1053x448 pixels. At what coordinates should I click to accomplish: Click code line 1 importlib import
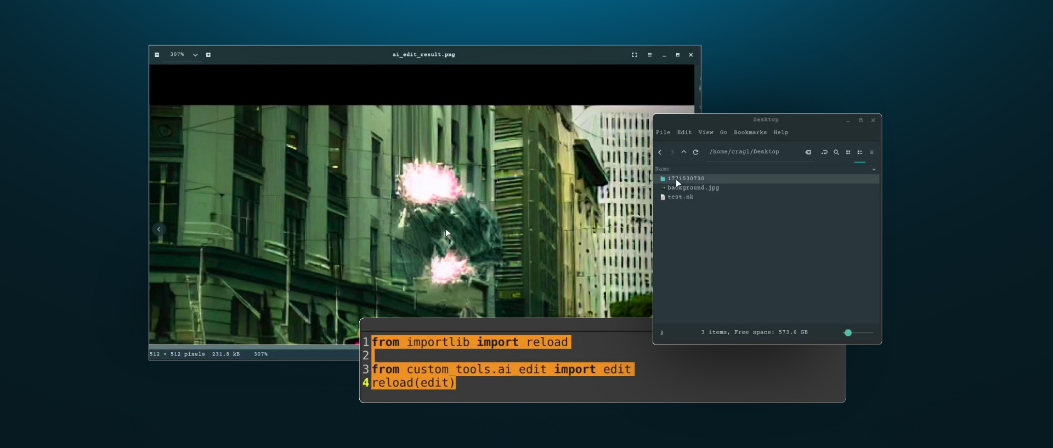click(x=471, y=342)
